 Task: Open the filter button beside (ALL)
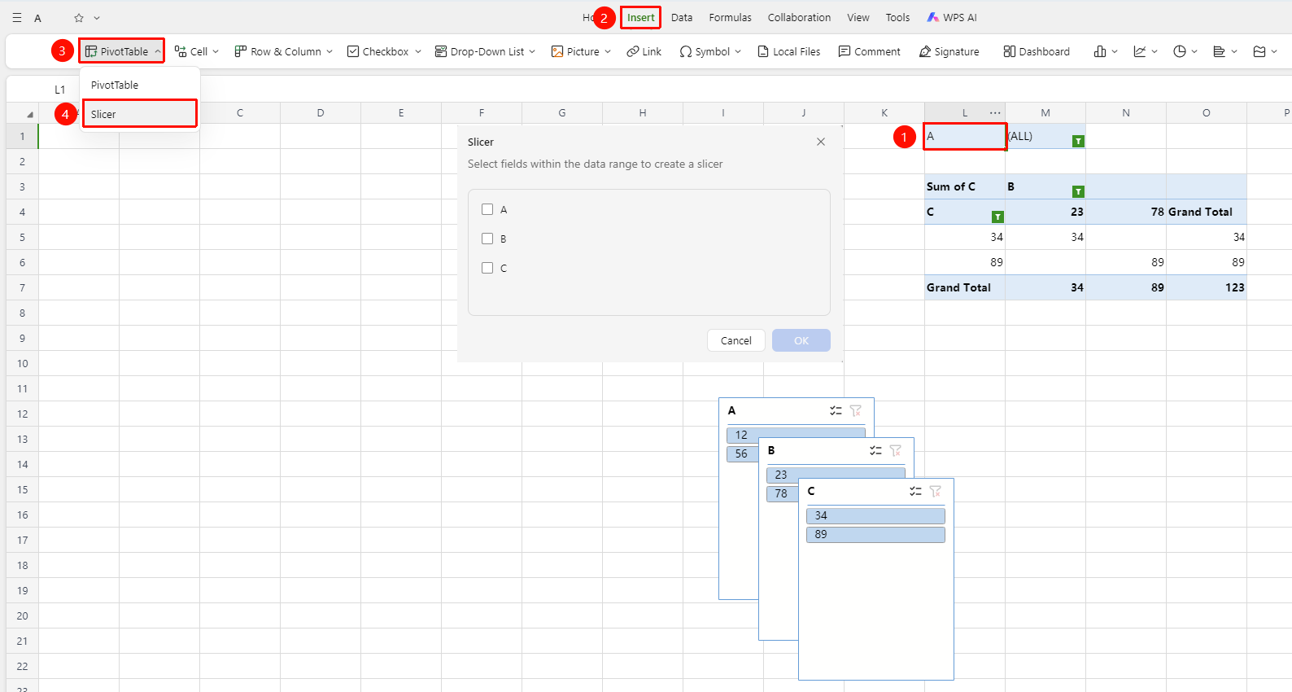click(x=1078, y=141)
